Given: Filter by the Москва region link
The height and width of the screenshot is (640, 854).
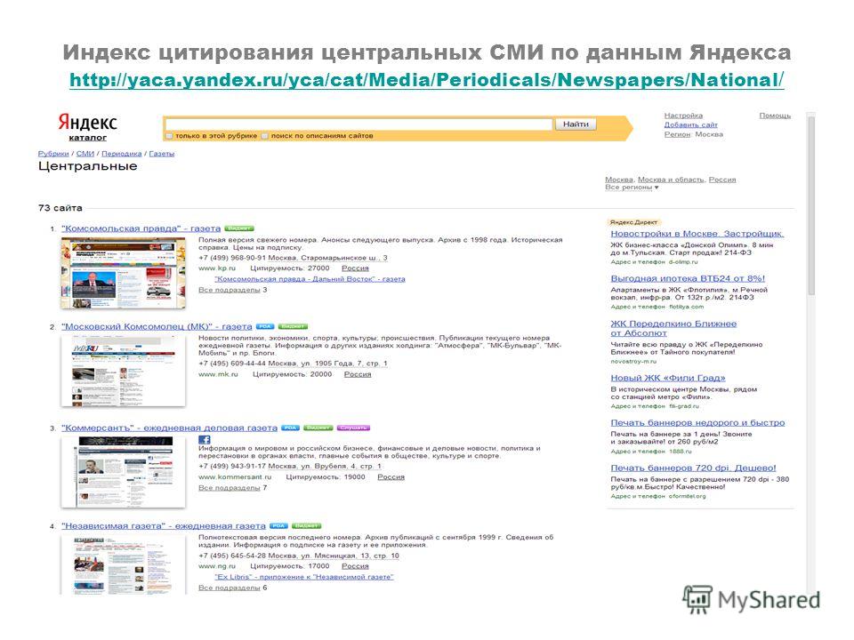Looking at the screenshot, I should coord(619,180).
